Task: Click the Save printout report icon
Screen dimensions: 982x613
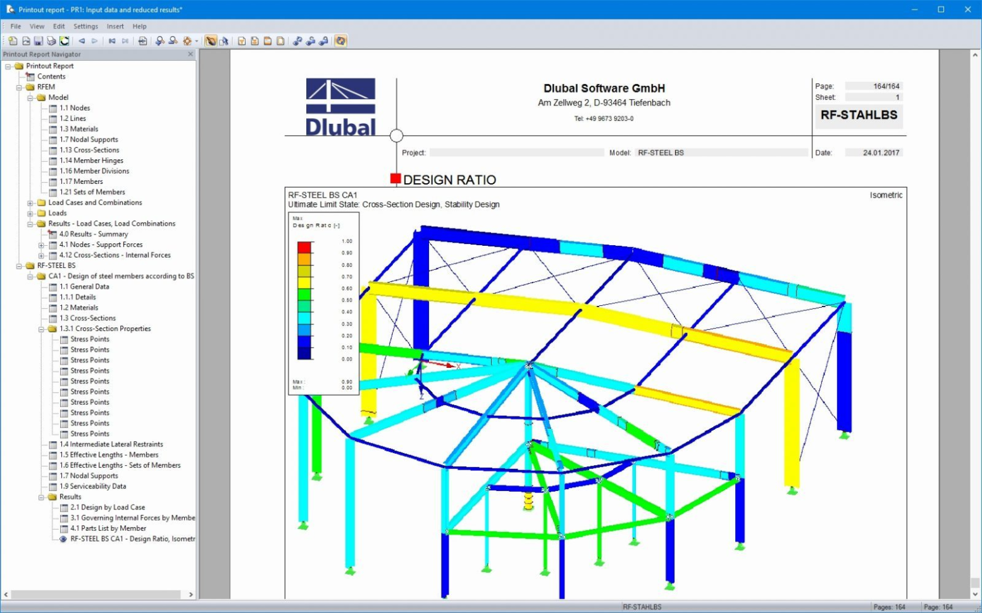Action: tap(38, 40)
